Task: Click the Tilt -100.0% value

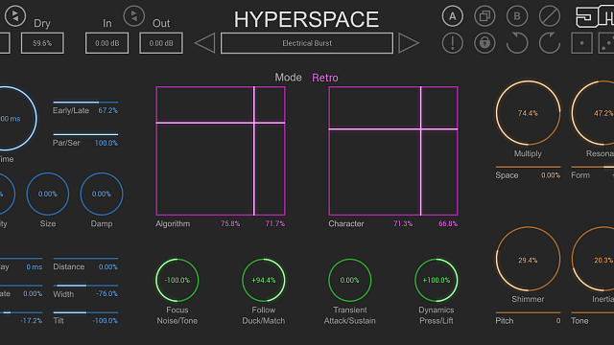Action: pyautogui.click(x=105, y=321)
